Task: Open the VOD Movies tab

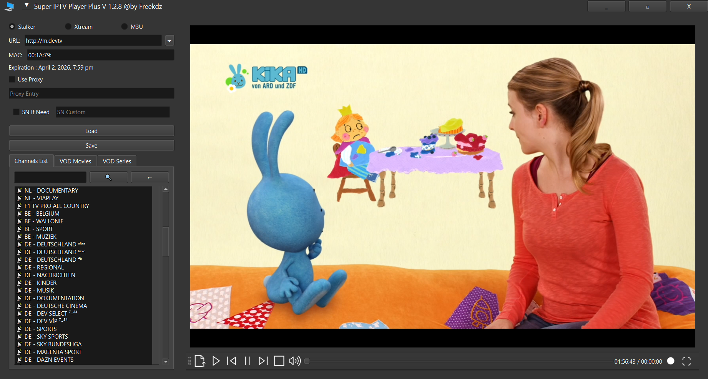Action: pos(75,161)
